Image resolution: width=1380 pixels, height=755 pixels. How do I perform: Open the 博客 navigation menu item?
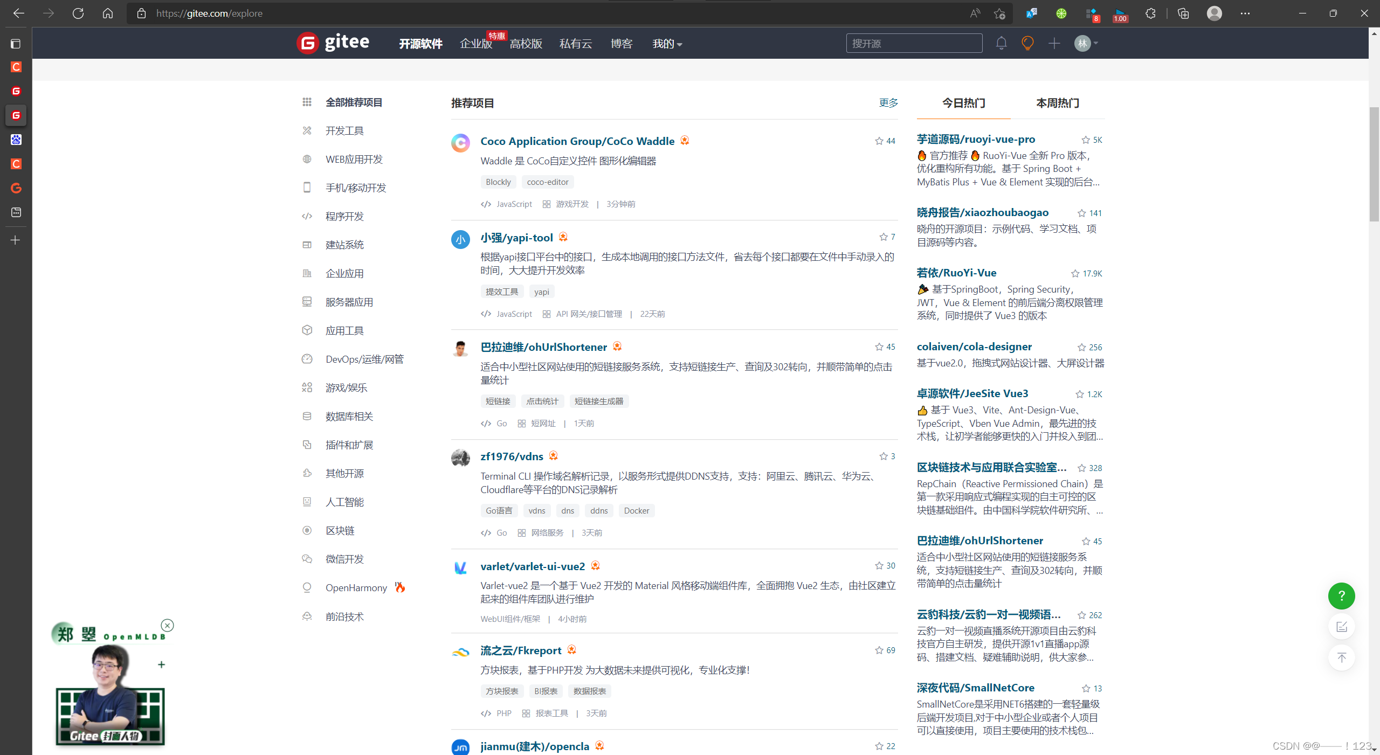click(621, 44)
